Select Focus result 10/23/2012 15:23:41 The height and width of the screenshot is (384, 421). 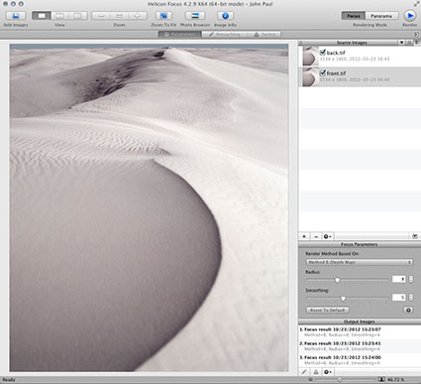[x=360, y=346]
